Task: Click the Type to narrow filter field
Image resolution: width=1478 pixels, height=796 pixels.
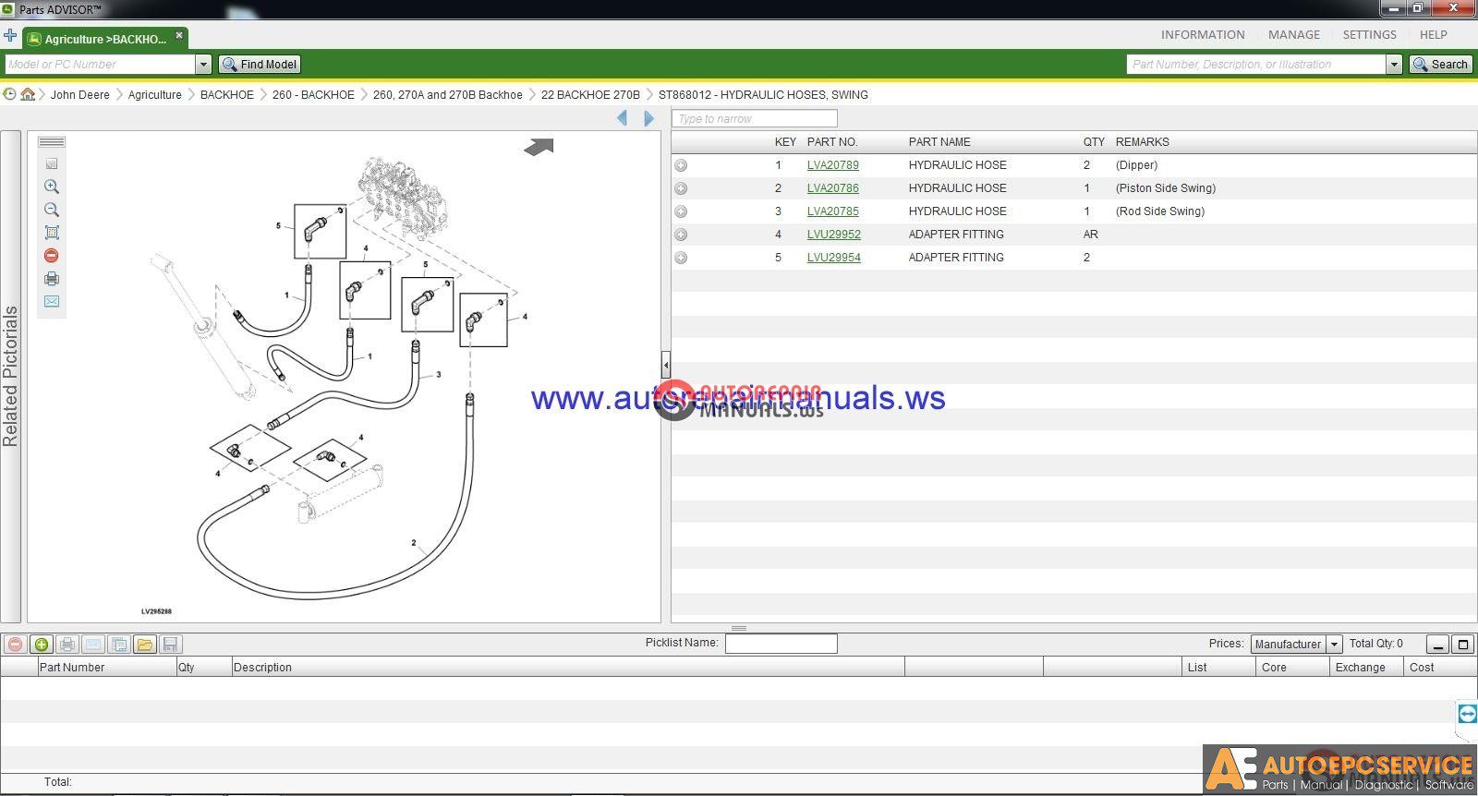Action: [x=755, y=119]
